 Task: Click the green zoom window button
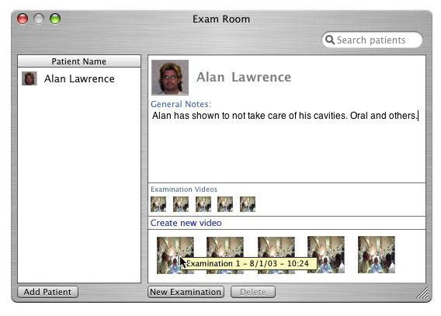55,19
